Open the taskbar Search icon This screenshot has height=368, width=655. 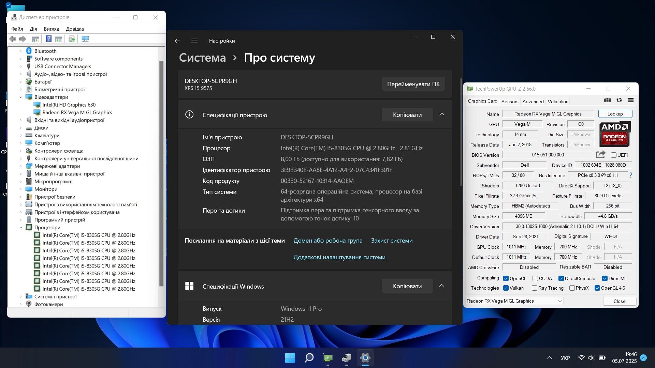(309, 358)
